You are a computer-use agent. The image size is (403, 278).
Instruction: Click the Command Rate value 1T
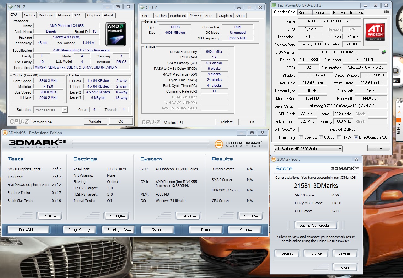click(214, 91)
